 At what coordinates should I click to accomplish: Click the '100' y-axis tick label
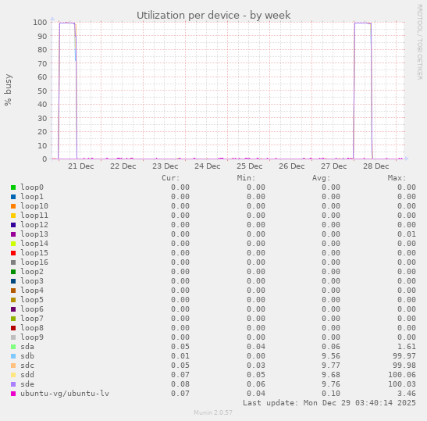point(40,23)
